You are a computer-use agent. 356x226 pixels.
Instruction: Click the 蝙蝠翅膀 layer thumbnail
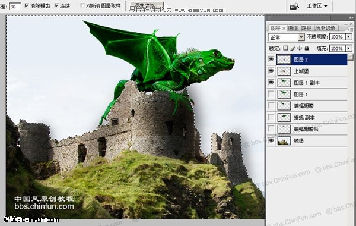tap(284, 106)
